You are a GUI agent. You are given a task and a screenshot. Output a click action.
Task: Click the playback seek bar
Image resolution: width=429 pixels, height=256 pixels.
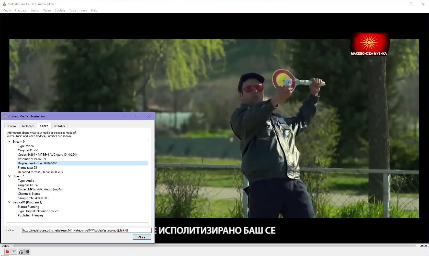tap(215, 246)
